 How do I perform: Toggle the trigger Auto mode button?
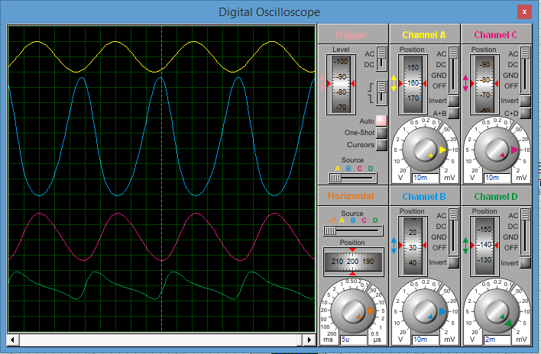(381, 121)
